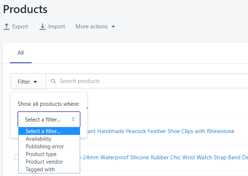Click the Export button label
The height and width of the screenshot is (176, 248).
coord(20,27)
